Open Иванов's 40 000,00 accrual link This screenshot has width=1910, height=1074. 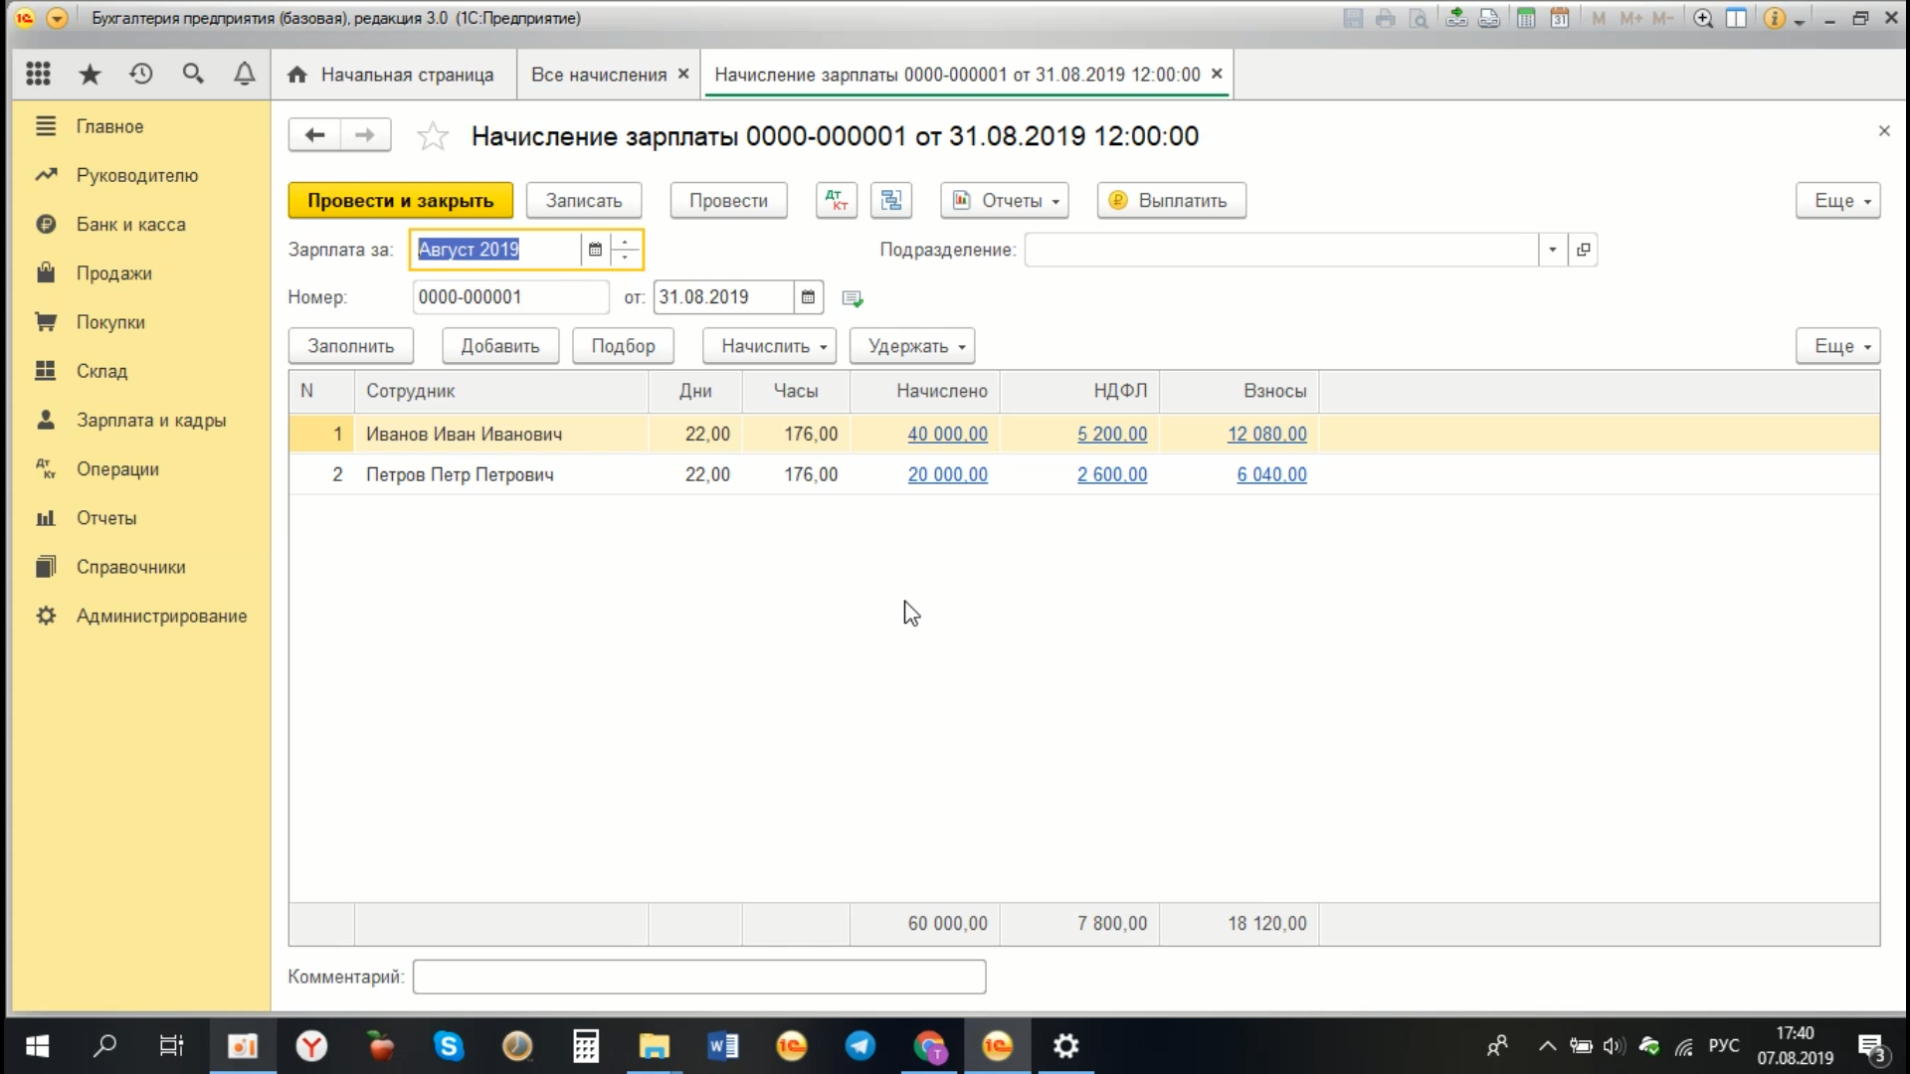(947, 435)
